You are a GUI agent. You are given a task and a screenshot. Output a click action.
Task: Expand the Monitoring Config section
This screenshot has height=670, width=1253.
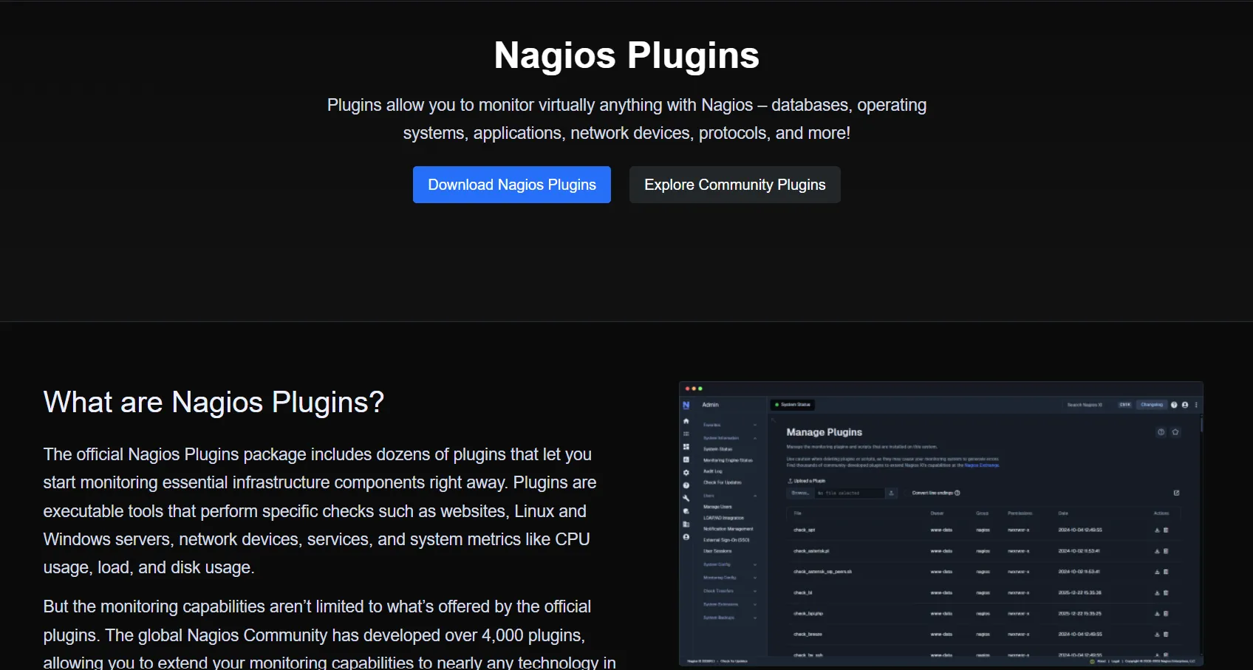pyautogui.click(x=729, y=578)
